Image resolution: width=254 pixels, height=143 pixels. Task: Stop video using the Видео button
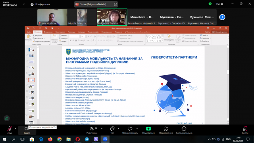27,130
